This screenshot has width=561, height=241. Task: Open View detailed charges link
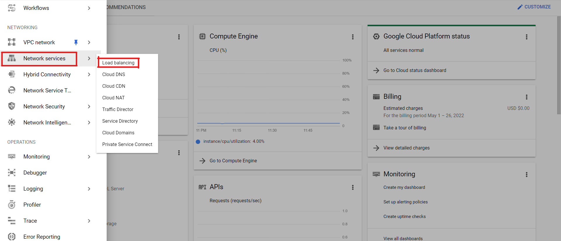pyautogui.click(x=406, y=148)
